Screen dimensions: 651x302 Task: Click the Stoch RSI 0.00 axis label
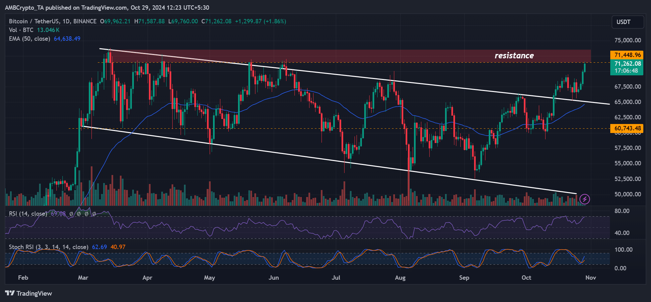pos(620,268)
